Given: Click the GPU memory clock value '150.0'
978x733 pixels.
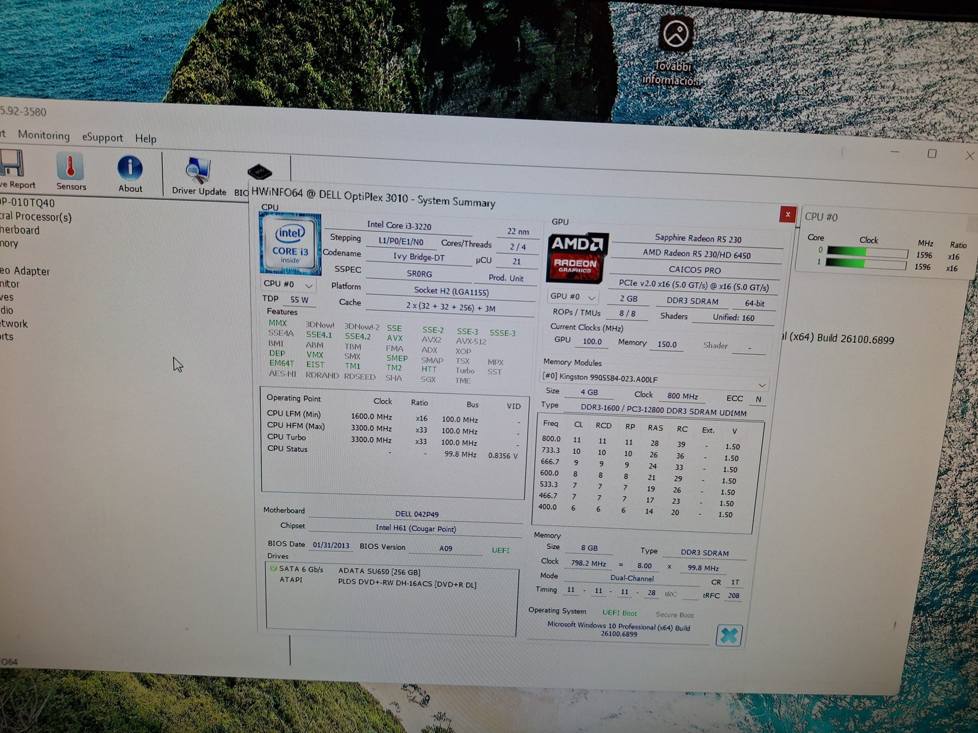Looking at the screenshot, I should (x=667, y=344).
